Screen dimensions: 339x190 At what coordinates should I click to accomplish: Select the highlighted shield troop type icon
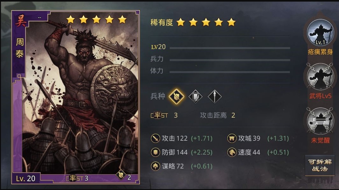click(x=176, y=96)
